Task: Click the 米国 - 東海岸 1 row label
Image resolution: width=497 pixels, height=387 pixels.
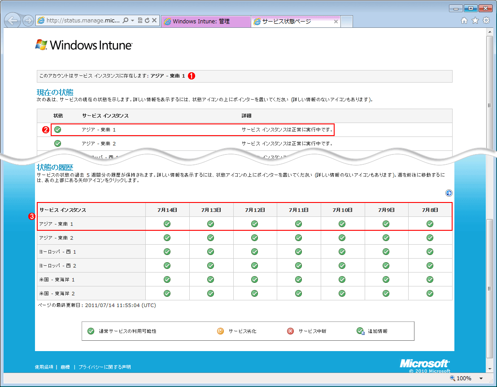Action: pyautogui.click(x=57, y=280)
